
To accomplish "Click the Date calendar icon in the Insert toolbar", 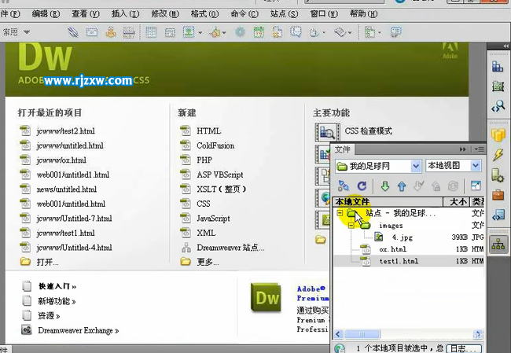I will coord(259,32).
